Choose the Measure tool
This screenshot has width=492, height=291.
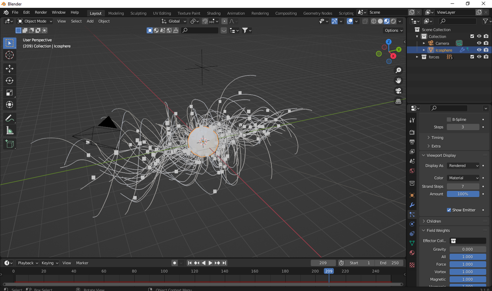pyautogui.click(x=10, y=130)
